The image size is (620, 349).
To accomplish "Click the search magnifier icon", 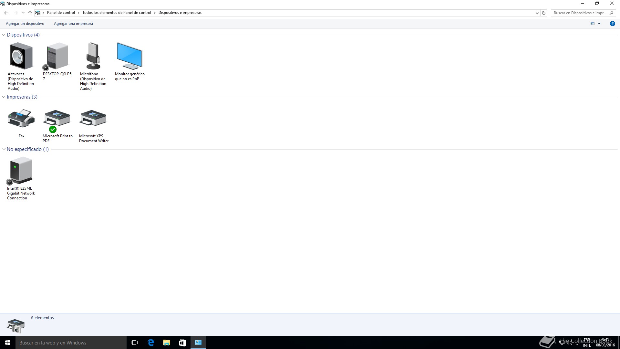I will pos(611,13).
